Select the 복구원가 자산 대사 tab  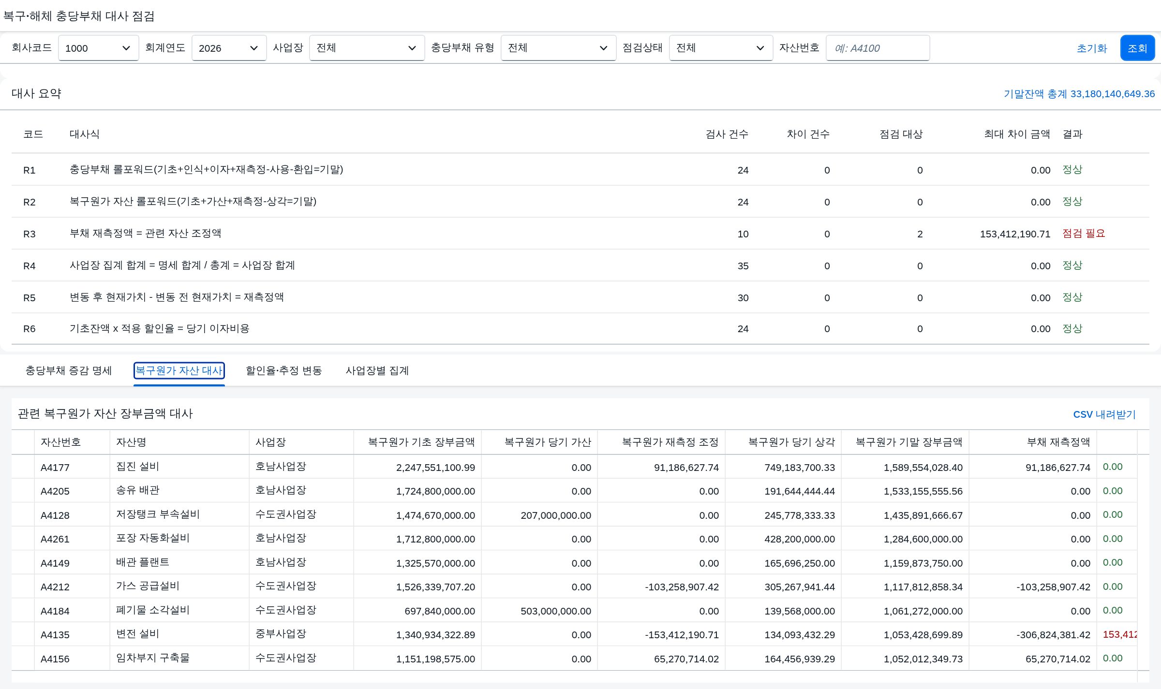(179, 371)
